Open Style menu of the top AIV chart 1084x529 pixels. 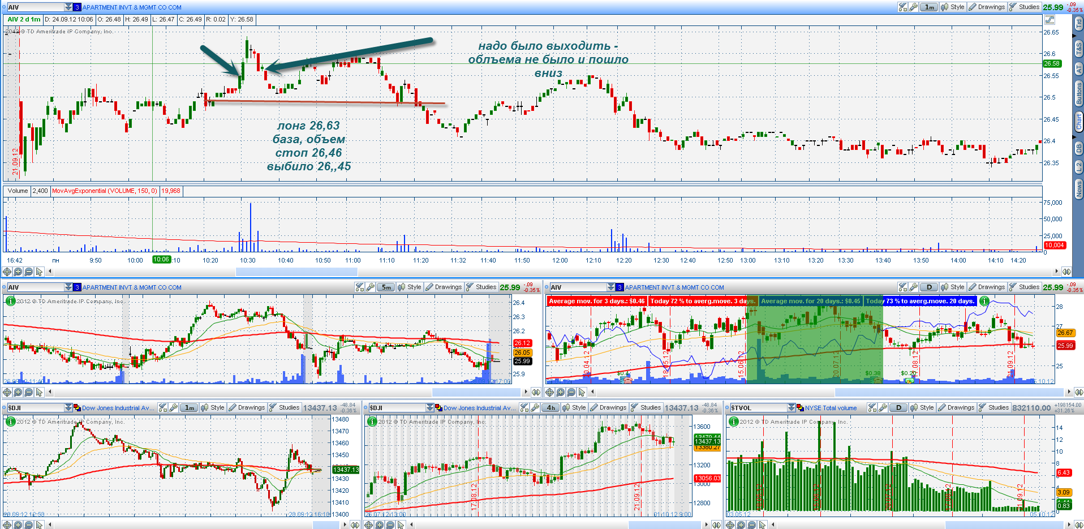[x=953, y=7]
